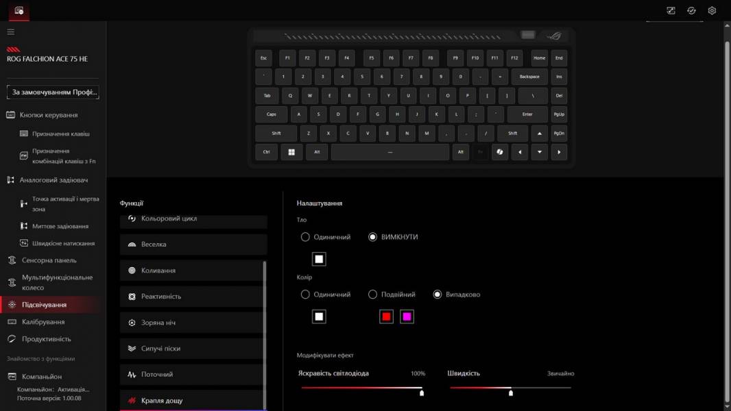Select ВИМКНУТИ background radio button
731x411 pixels.
(x=373, y=237)
